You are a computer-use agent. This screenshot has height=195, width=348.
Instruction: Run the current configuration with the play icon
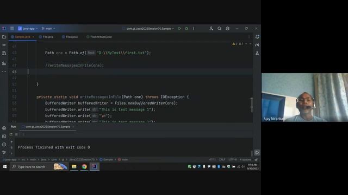[x=179, y=29]
